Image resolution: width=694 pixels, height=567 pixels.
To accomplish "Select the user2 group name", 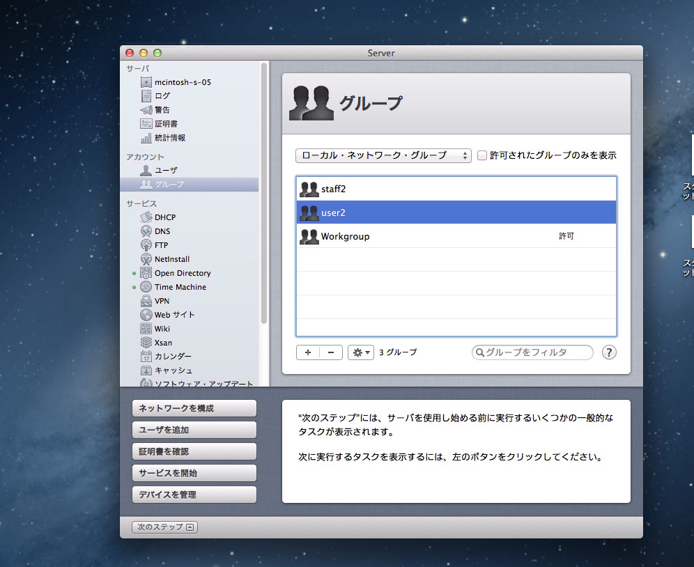I will 333,213.
